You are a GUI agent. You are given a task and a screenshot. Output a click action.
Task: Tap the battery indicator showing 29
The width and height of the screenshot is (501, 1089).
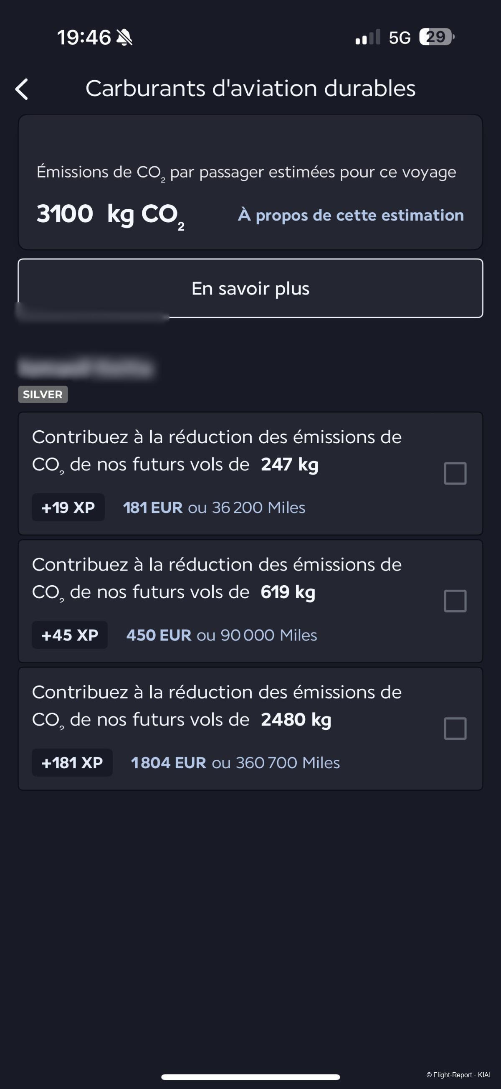pos(436,37)
